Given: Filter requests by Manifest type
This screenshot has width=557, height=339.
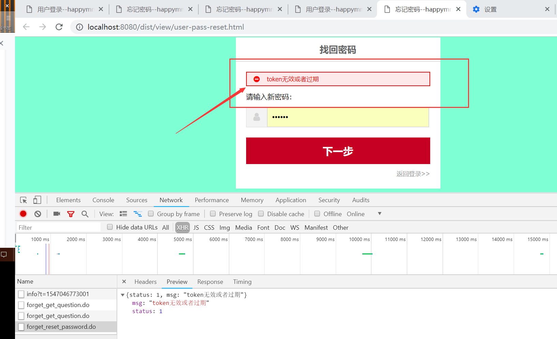Looking at the screenshot, I should point(316,228).
